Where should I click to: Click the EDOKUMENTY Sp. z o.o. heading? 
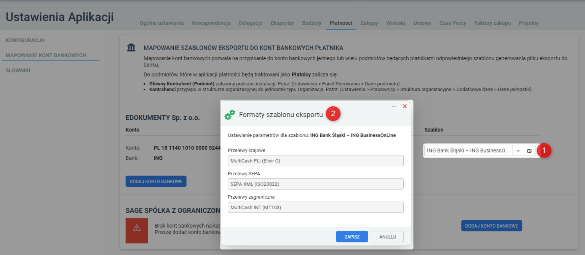(x=163, y=118)
